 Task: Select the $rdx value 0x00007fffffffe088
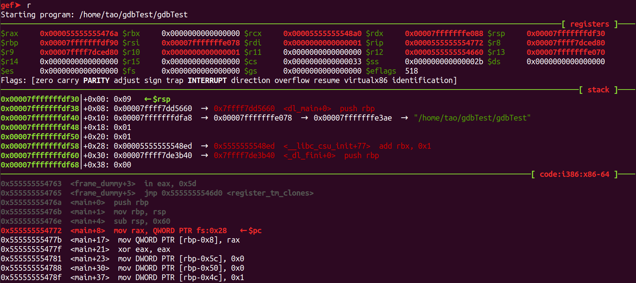click(444, 33)
